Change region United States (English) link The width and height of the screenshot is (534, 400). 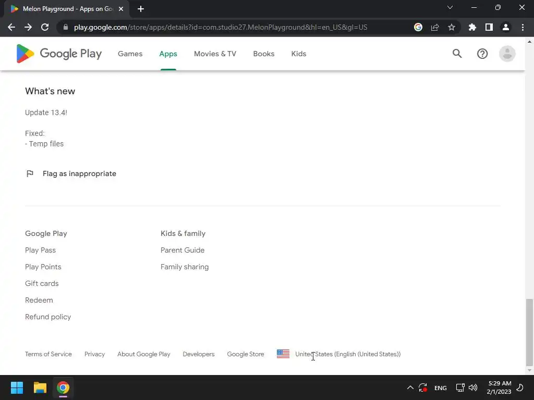[x=348, y=354]
